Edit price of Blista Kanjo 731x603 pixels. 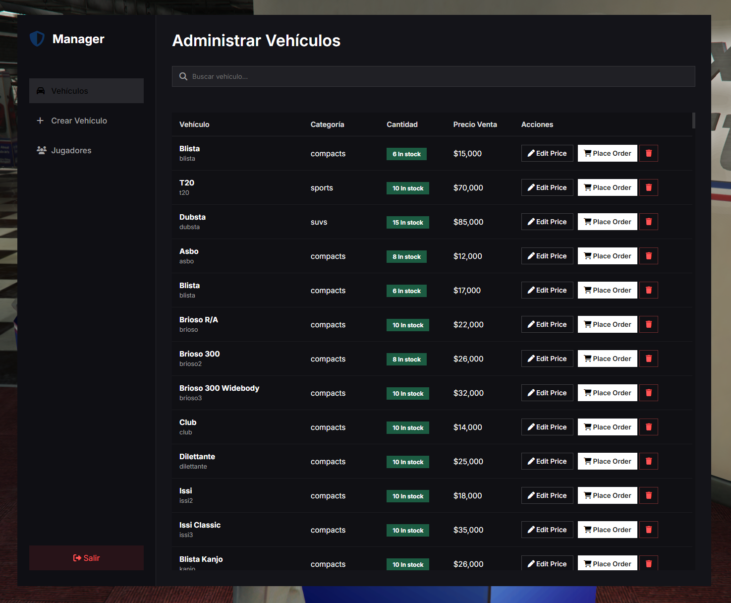click(547, 563)
